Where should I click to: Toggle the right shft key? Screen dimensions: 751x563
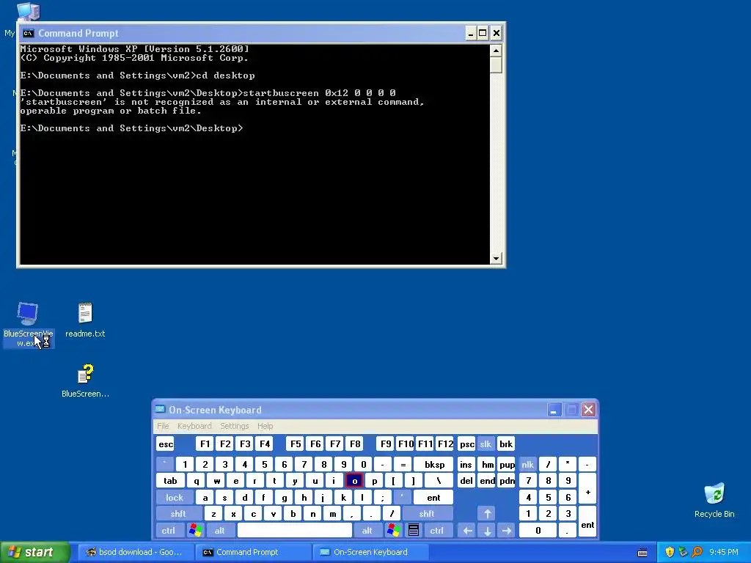point(427,514)
